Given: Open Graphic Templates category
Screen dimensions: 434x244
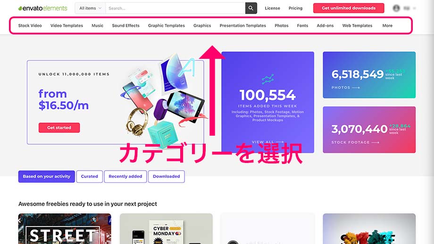Looking at the screenshot, I should pos(167,25).
